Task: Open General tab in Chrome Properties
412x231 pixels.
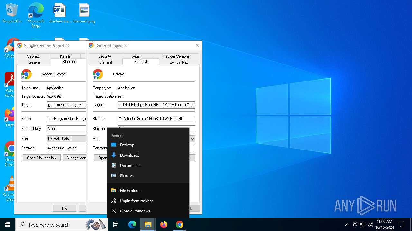Action: [x=106, y=62]
